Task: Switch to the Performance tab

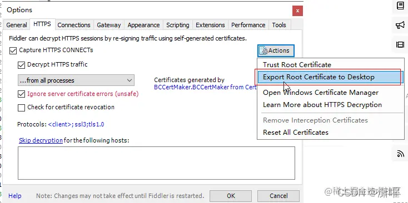Action: click(x=248, y=25)
